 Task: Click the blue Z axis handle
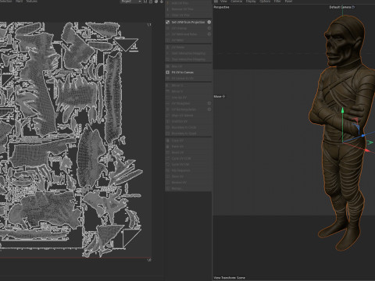(x=363, y=136)
